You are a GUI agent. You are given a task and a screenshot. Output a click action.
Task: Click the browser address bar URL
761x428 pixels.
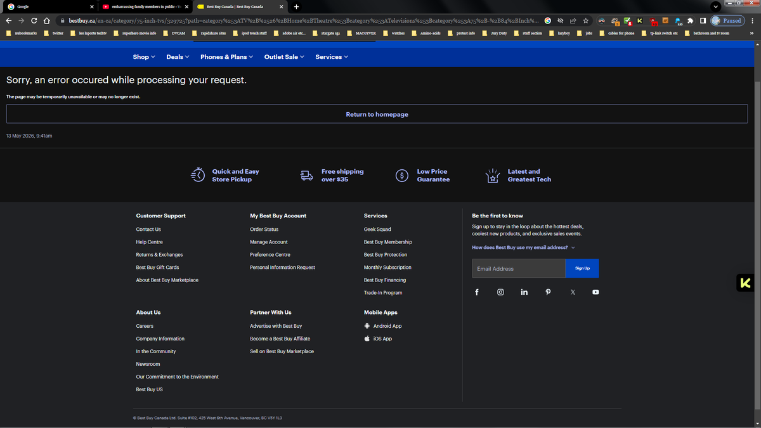point(304,20)
